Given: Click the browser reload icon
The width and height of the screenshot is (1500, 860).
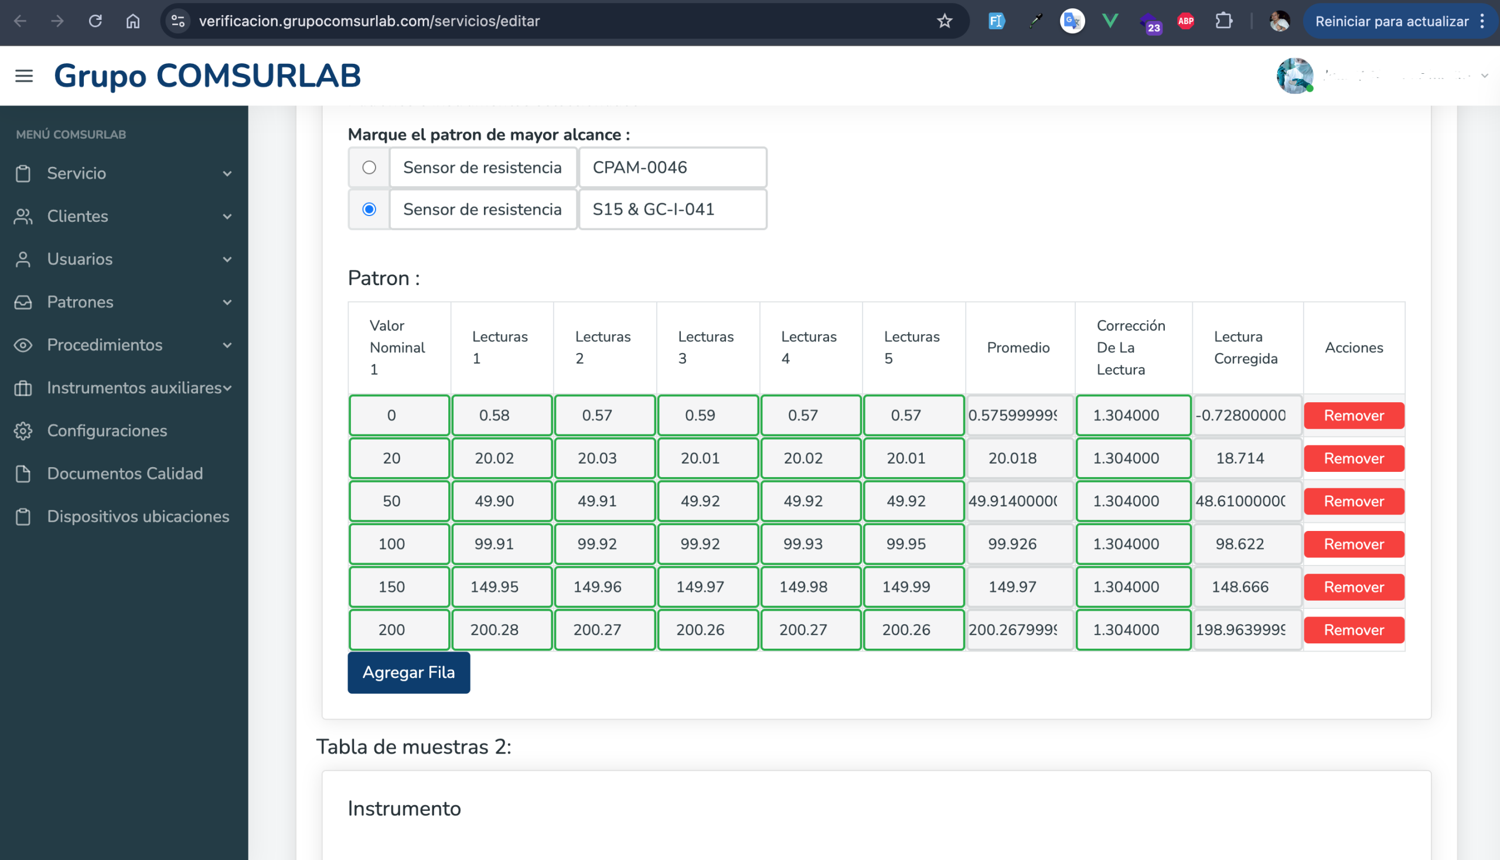Looking at the screenshot, I should [x=95, y=21].
